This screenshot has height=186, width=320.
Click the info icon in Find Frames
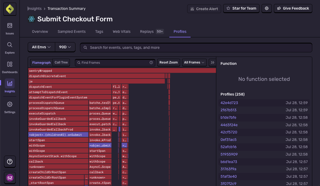pos(151,62)
